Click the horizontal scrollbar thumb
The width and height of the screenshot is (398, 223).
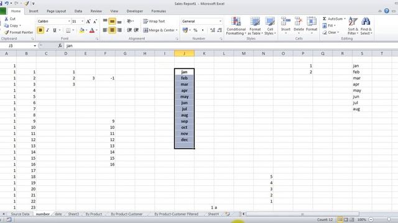click(302, 214)
